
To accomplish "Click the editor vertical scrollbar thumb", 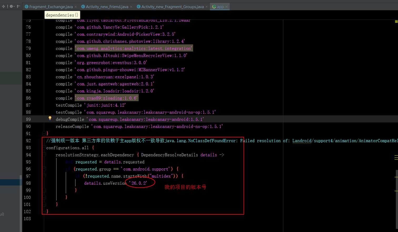I will point(397,200).
